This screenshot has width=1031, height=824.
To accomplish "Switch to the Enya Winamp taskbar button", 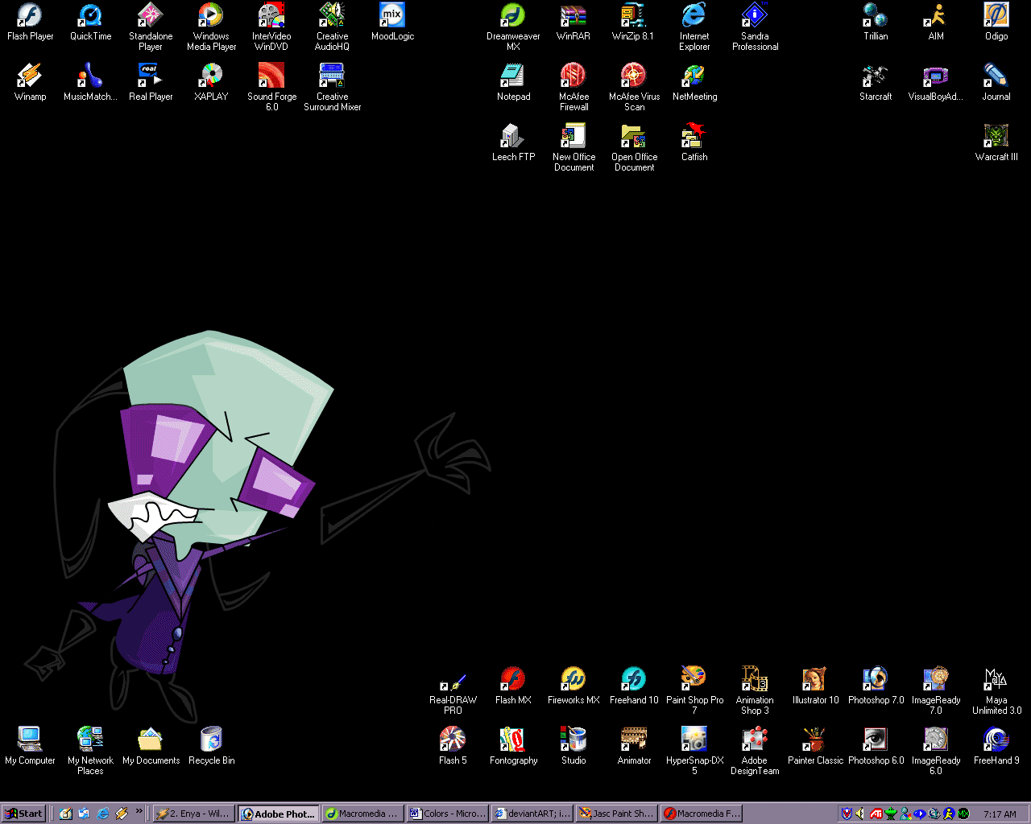I will pos(193,814).
